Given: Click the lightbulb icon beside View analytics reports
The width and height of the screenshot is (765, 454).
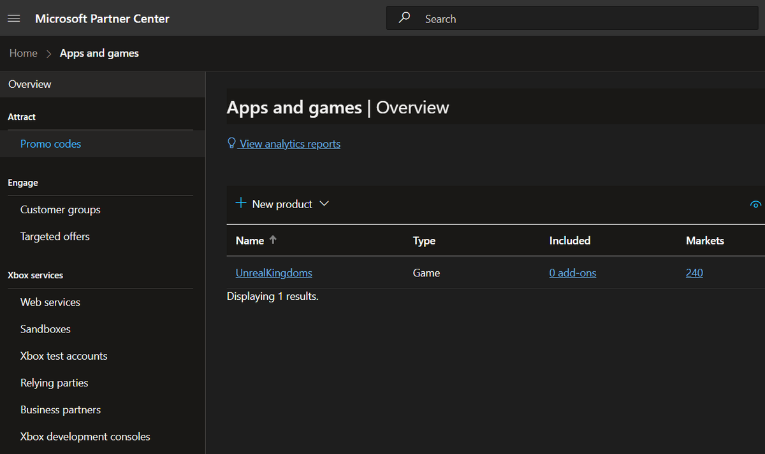Looking at the screenshot, I should [x=231, y=143].
